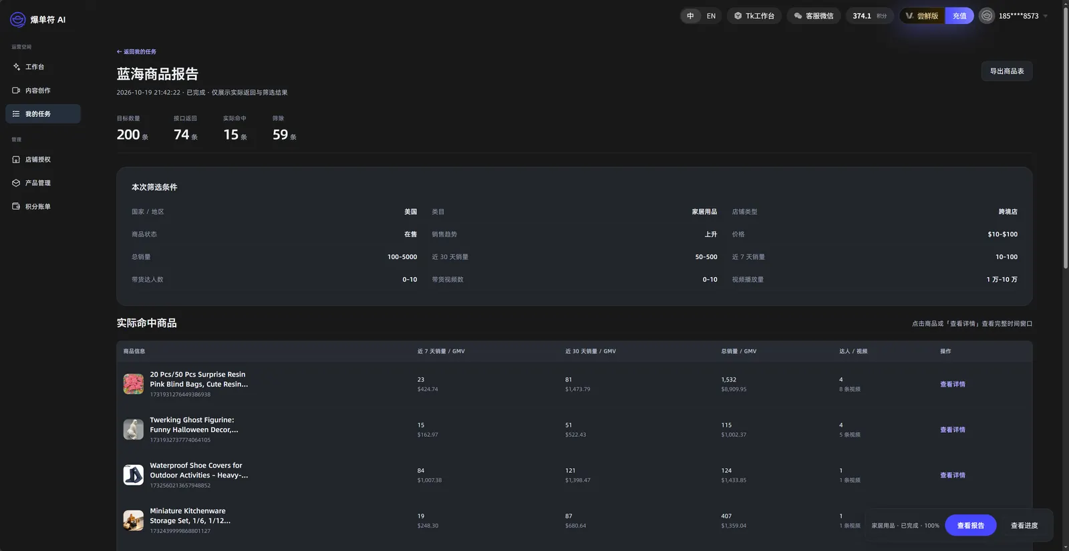Click 查看详情 for Surprise Resin Blind Bags
This screenshot has height=551, width=1069.
(953, 384)
